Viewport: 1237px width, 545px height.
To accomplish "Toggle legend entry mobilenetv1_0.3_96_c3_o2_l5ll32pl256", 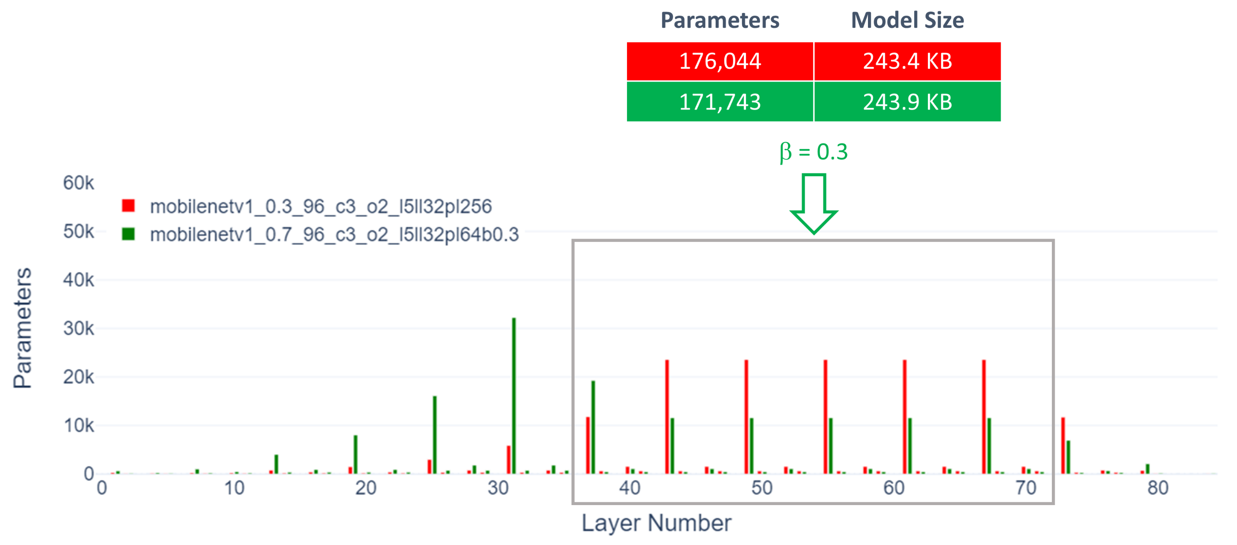I will pyautogui.click(x=320, y=206).
